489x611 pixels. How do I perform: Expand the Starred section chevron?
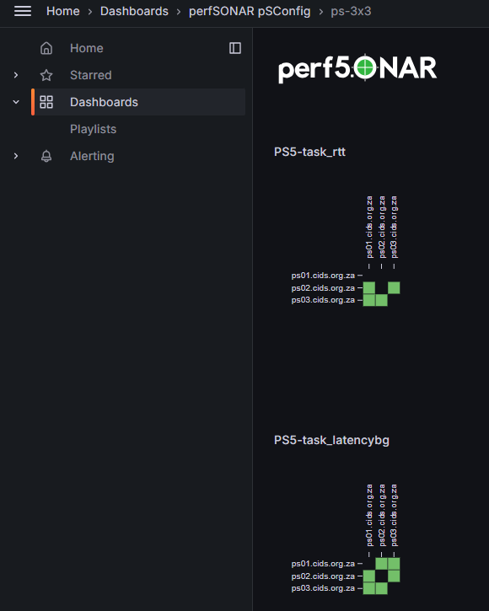(x=16, y=75)
